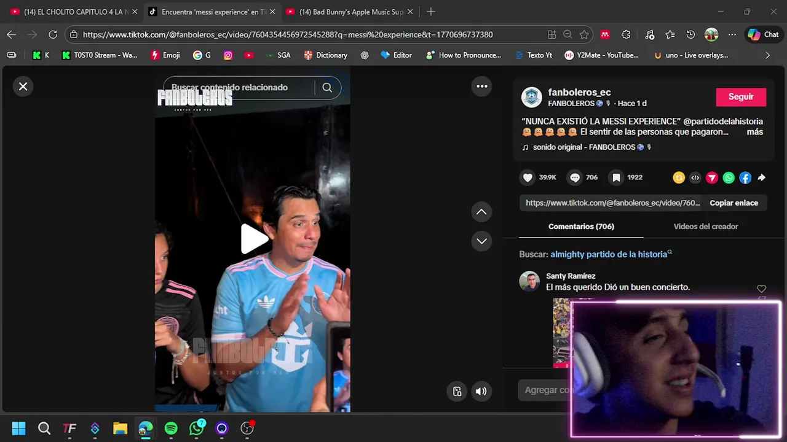Viewport: 787px width, 442px height.
Task: Switch to 'Videos del creador' tab
Action: coord(705,227)
